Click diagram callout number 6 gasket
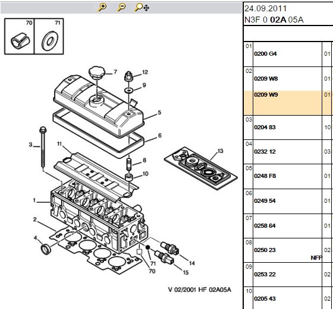Image resolution: width=333 pixels, height=309 pixels. click(160, 136)
